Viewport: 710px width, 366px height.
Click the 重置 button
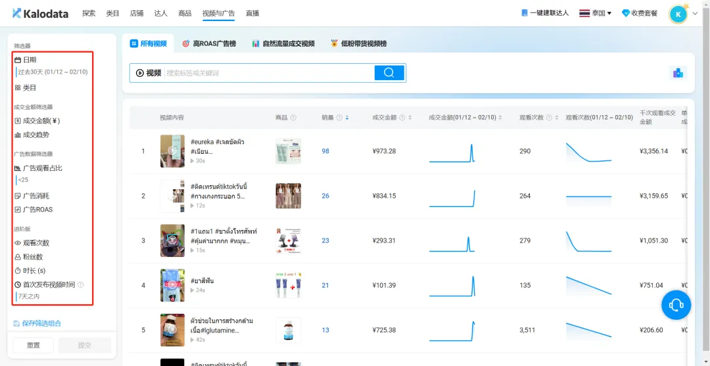click(33, 345)
